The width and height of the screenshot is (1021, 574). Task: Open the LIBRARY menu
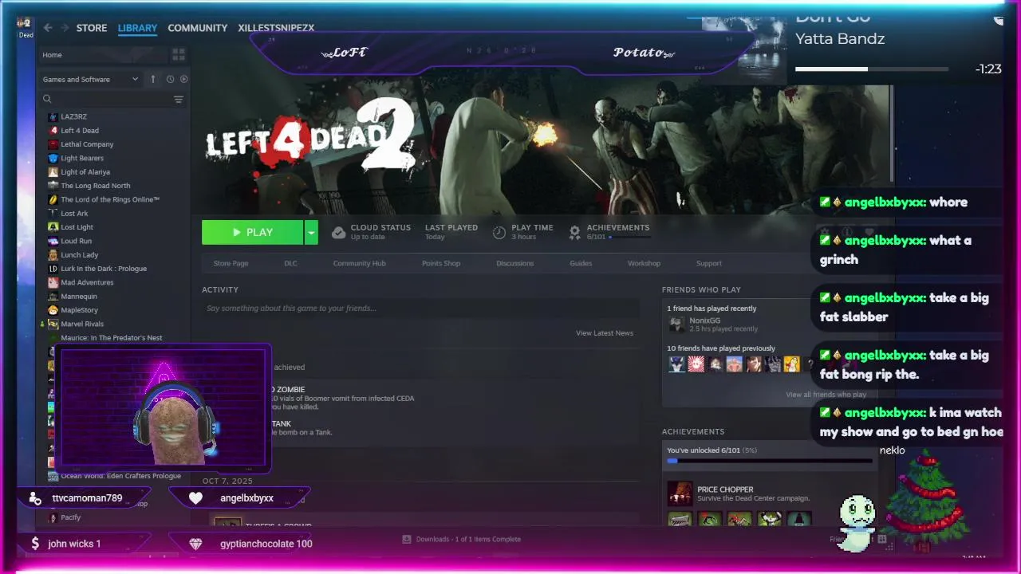[137, 28]
